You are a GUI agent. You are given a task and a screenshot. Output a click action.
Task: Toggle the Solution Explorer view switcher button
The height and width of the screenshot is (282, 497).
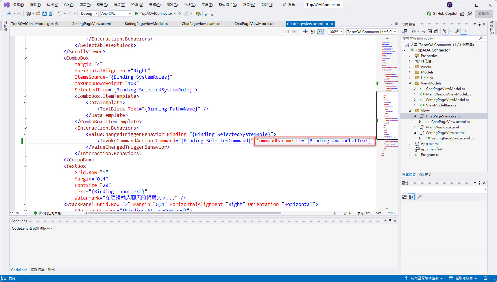point(405,31)
